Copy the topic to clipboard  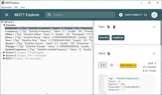(x=108, y=27)
